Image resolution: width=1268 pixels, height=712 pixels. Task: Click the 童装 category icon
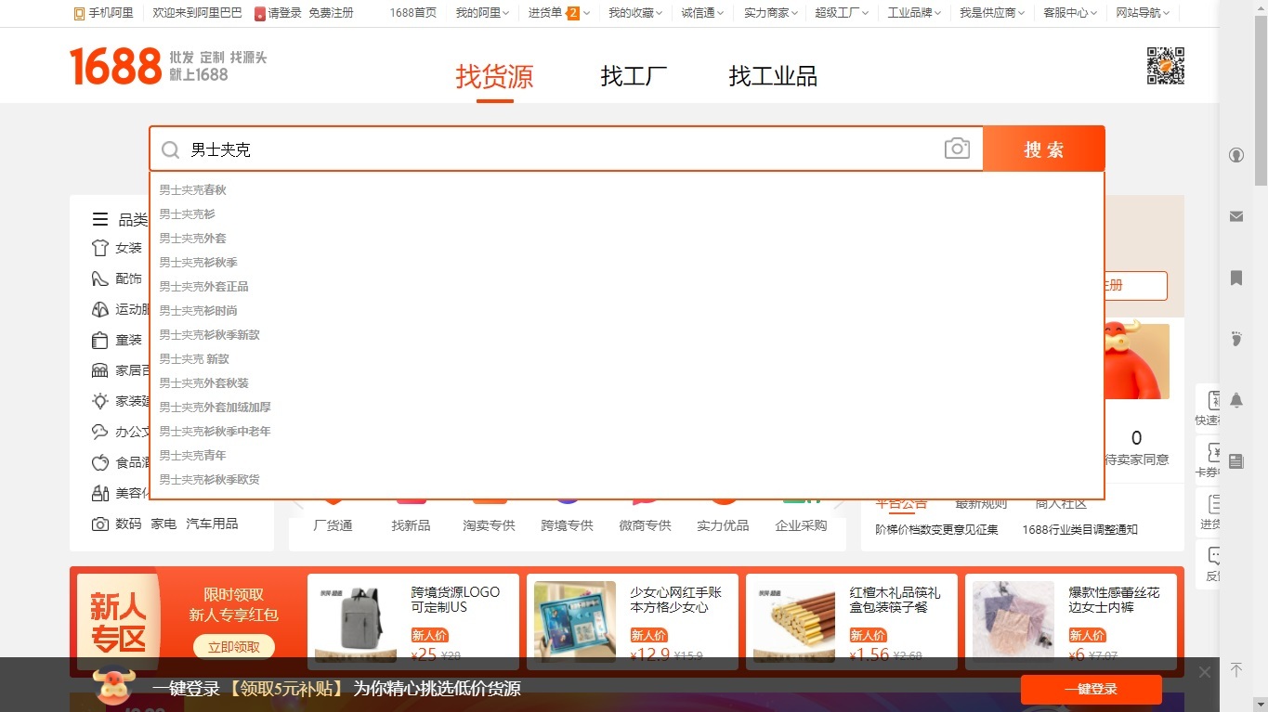[x=100, y=340]
